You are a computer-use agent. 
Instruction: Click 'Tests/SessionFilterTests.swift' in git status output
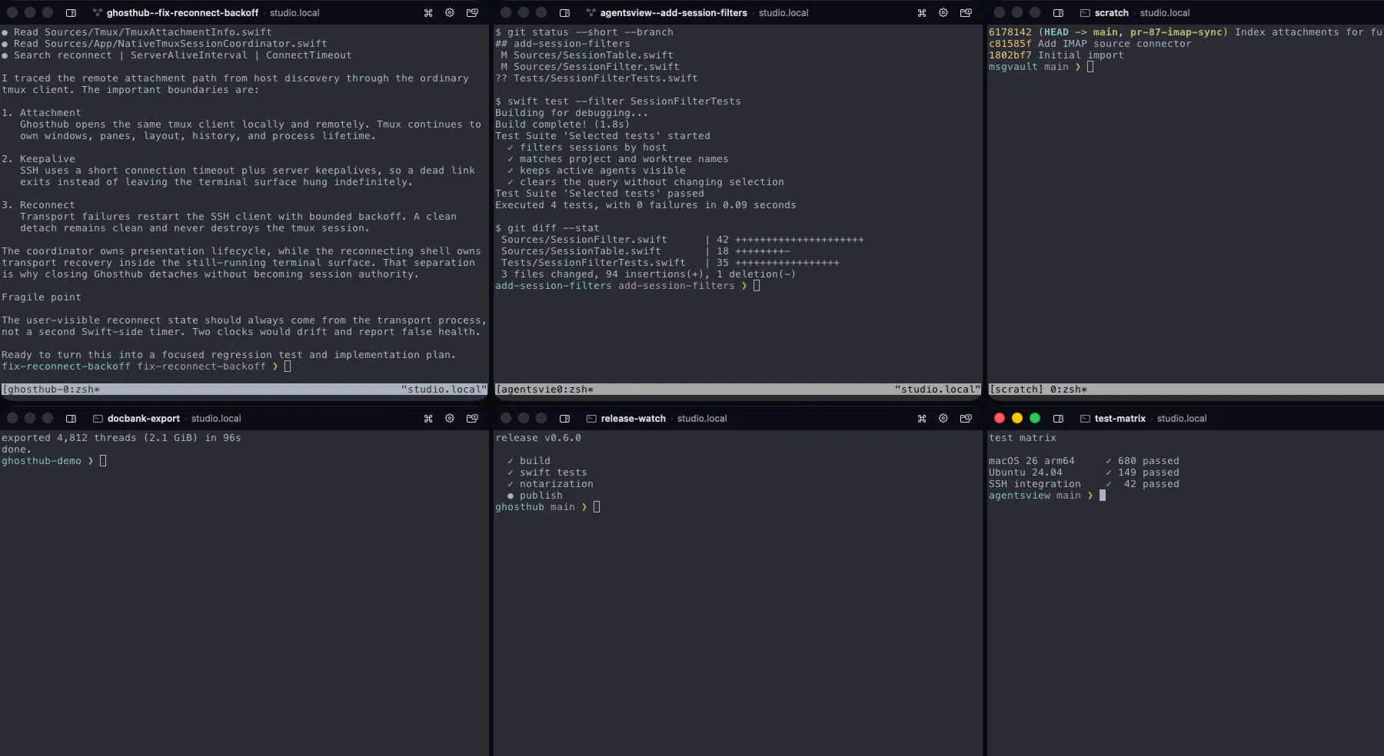(x=606, y=78)
